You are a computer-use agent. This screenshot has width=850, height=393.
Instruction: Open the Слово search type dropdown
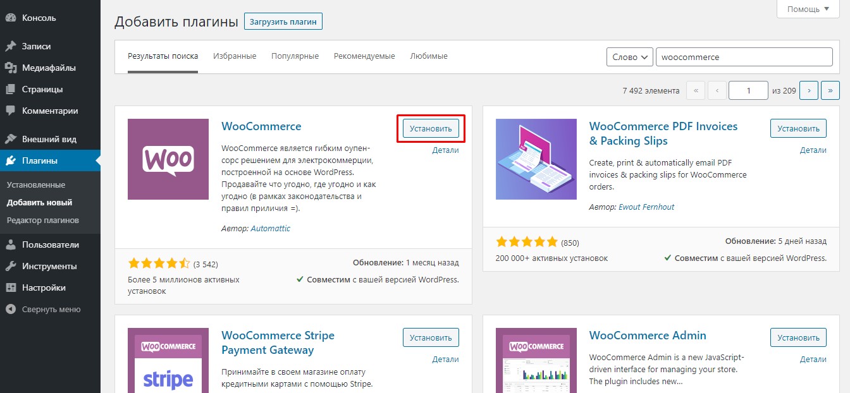(x=630, y=57)
